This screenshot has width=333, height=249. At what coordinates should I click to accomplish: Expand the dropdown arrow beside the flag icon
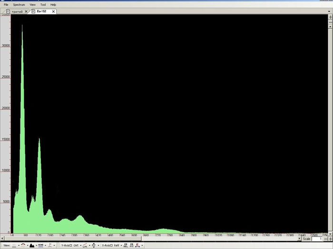(55, 245)
